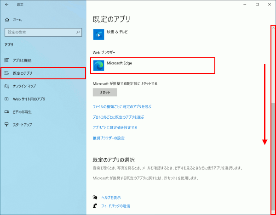Click the Get help (ヘルプを表示) chat bubble icon
The width and height of the screenshot is (276, 215).
pos(95,198)
